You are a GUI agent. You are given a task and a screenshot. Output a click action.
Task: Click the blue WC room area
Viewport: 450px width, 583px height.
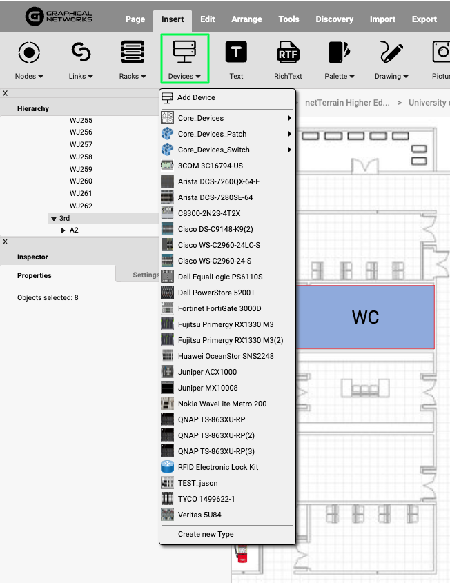tap(365, 317)
